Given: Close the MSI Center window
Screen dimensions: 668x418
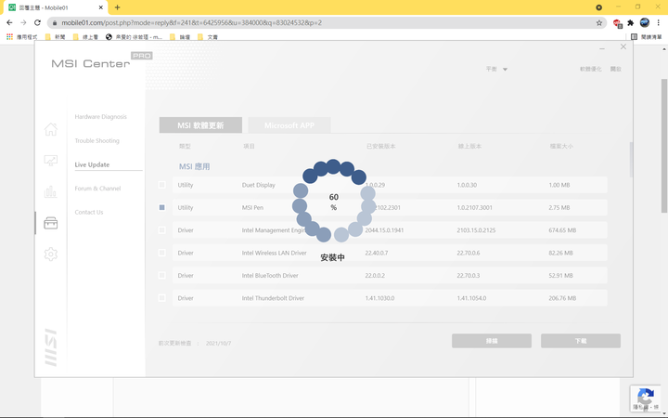Looking at the screenshot, I should point(623,47).
